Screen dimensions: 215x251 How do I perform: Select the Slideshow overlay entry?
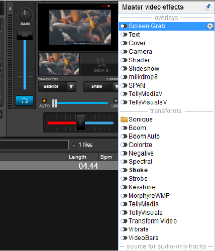pyautogui.click(x=144, y=68)
